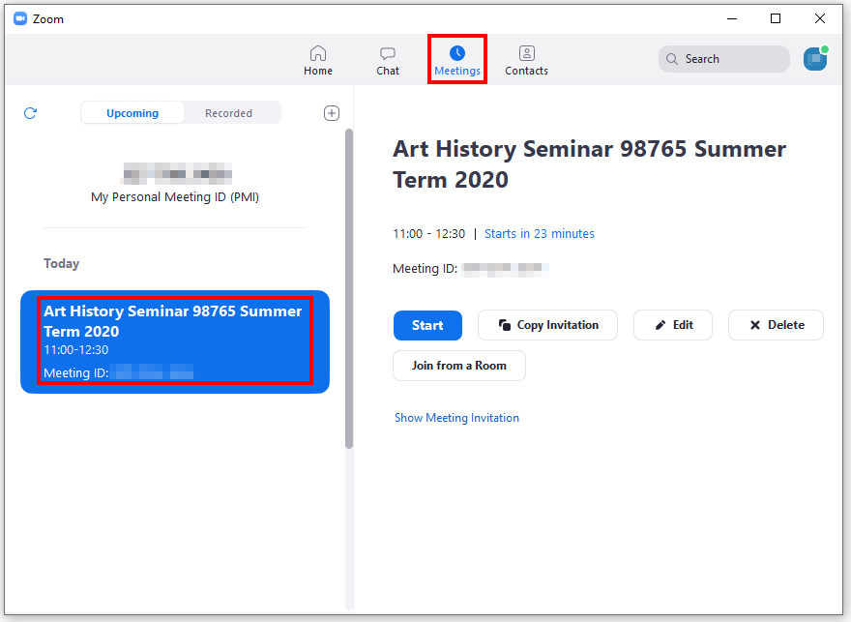Start the Art History Seminar meeting
This screenshot has width=851, height=622.
[x=427, y=325]
